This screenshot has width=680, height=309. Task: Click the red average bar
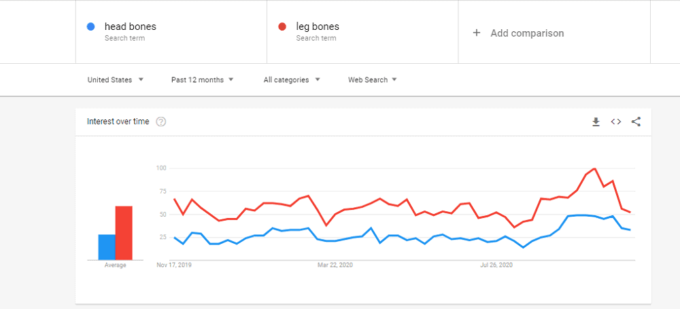pos(124,232)
